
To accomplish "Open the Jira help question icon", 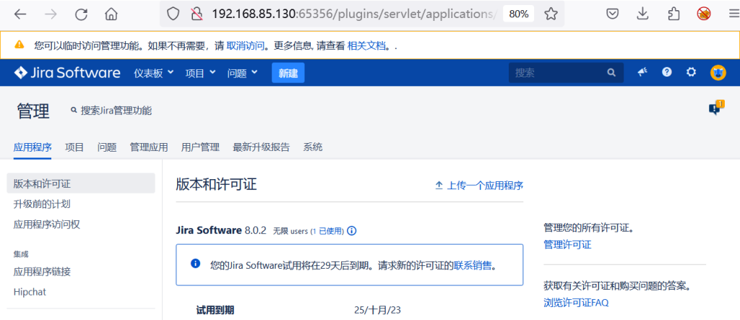I will click(x=666, y=72).
